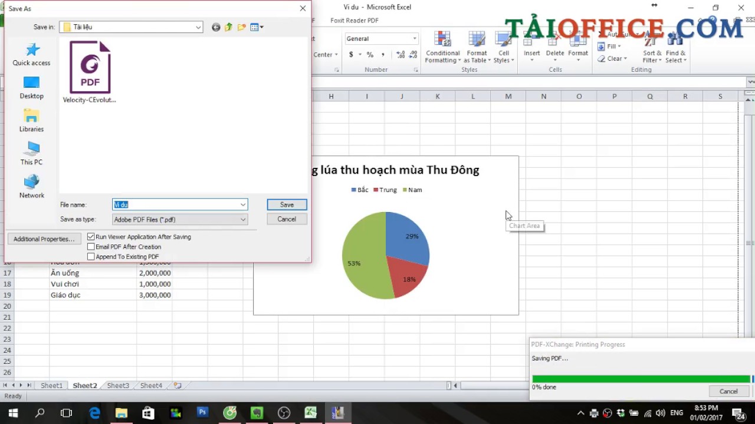This screenshot has width=755, height=424.
Task: Open the View Menu icon in Save As
Action: pos(257,27)
